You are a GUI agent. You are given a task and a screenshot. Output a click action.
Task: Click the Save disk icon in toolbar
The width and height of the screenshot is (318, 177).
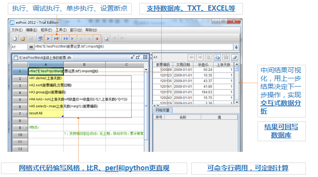31,38
